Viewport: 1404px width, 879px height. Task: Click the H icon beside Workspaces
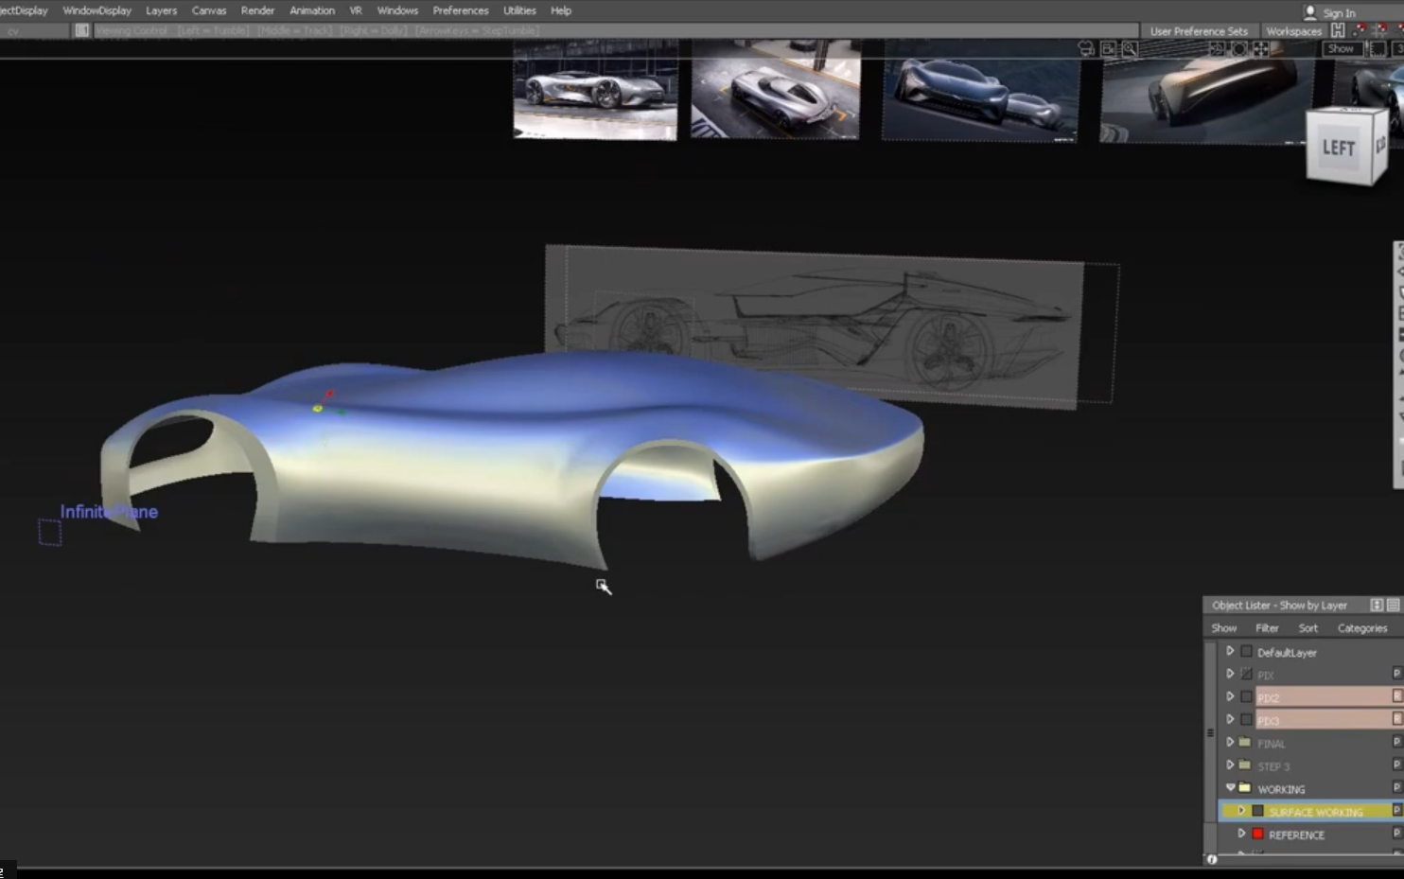pos(1338,31)
